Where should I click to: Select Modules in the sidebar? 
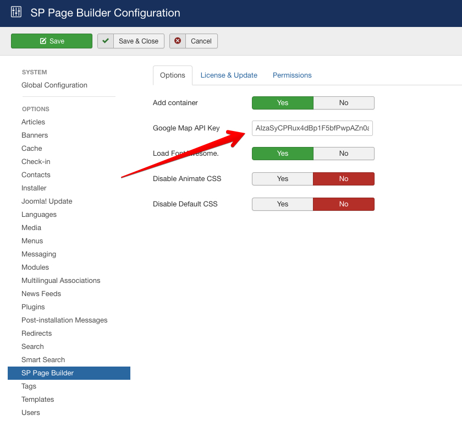click(x=35, y=267)
